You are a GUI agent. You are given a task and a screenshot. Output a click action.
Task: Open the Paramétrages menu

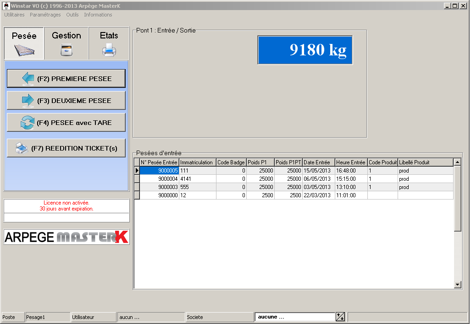click(45, 15)
